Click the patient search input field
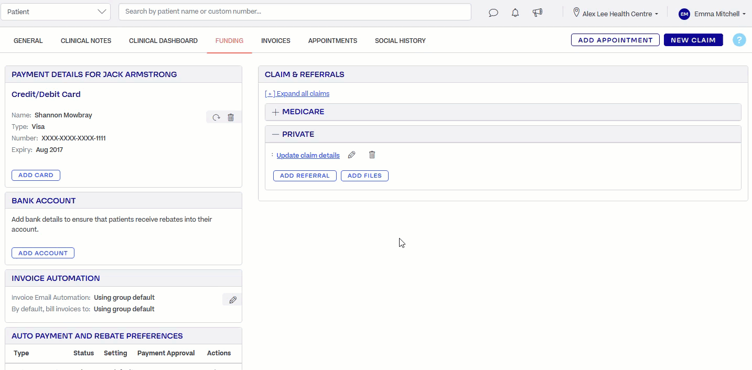 click(x=294, y=11)
